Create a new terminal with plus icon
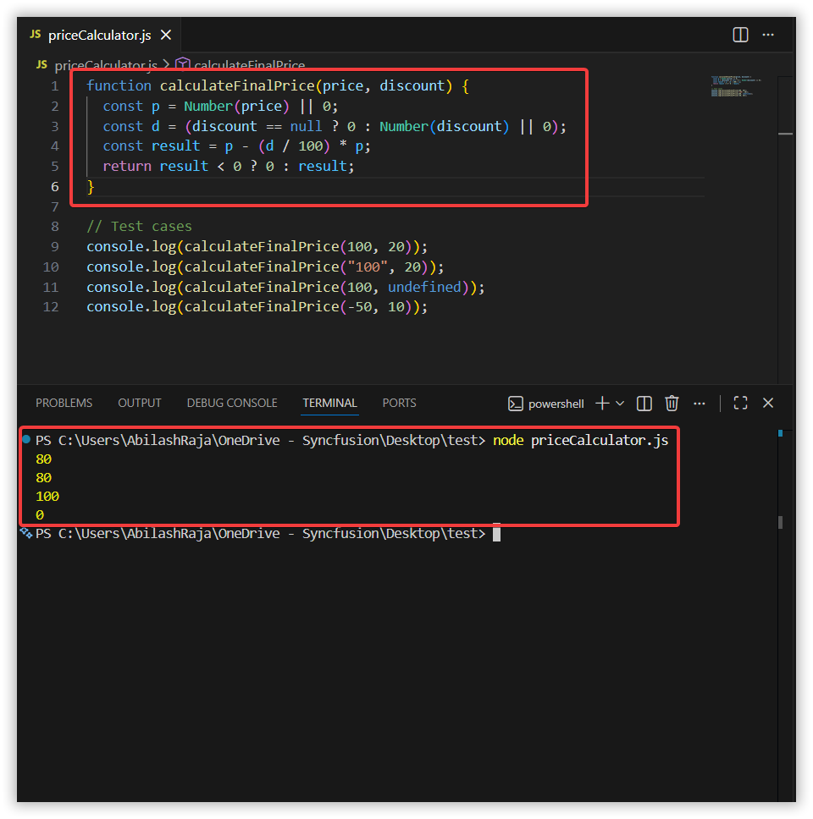This screenshot has width=813, height=819. (602, 404)
